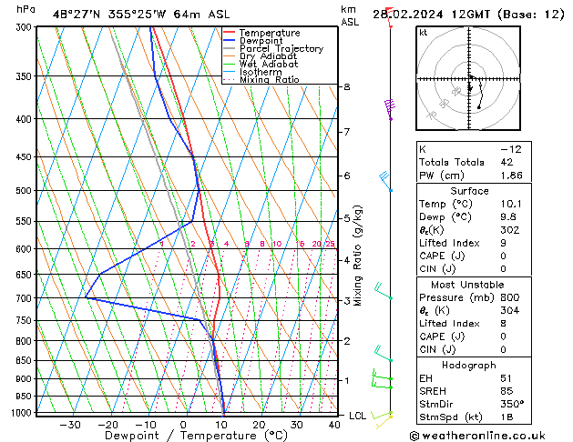Click the '500' pressure level label
The height and width of the screenshot is (442, 573).
26,190
